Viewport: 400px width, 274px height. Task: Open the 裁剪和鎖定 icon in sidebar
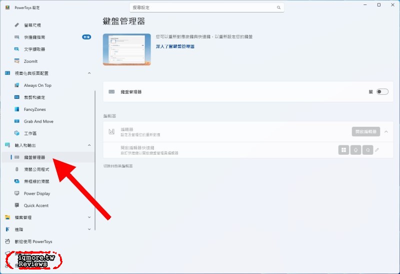click(x=17, y=97)
